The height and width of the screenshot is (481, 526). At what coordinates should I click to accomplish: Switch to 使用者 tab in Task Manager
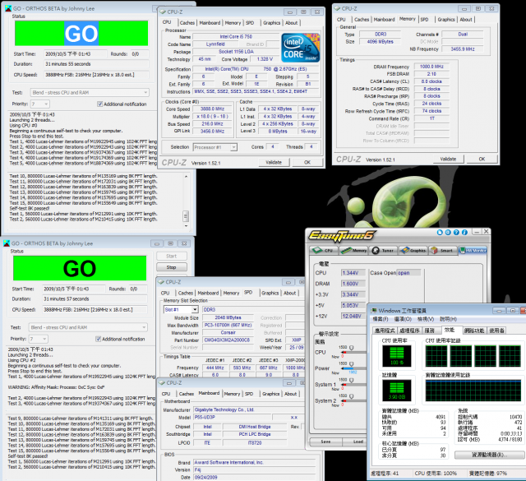(x=496, y=331)
